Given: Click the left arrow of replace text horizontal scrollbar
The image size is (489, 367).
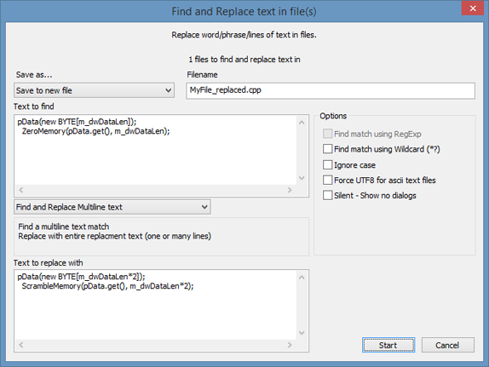Looking at the screenshot, I should [x=21, y=345].
